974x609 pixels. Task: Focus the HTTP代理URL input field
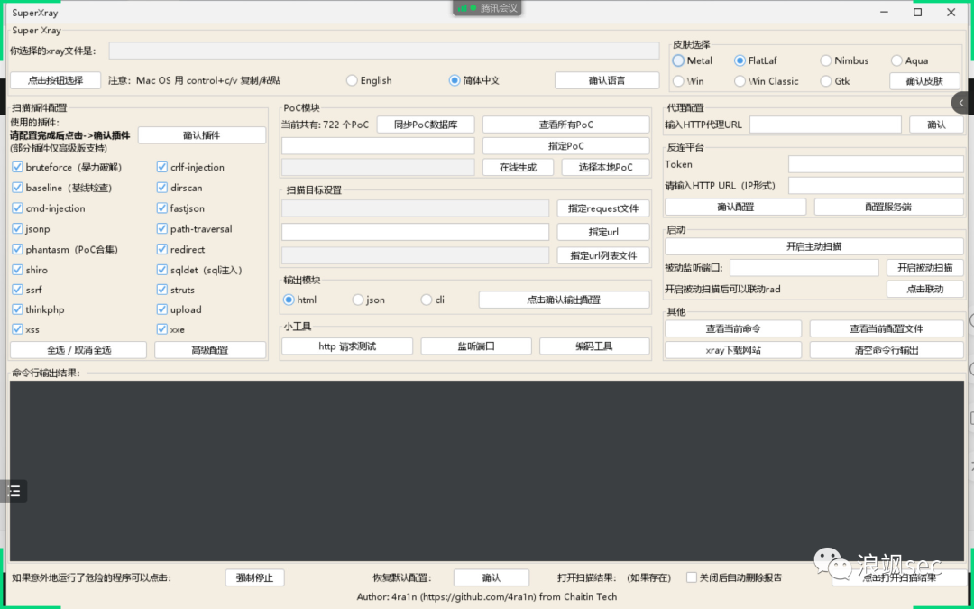point(825,125)
